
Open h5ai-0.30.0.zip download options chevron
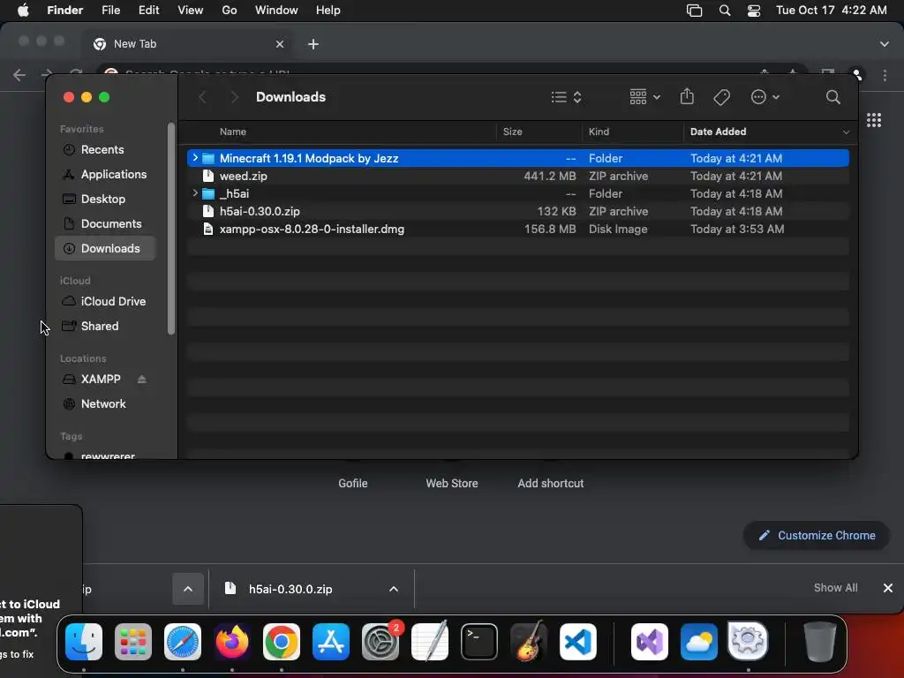[394, 589]
